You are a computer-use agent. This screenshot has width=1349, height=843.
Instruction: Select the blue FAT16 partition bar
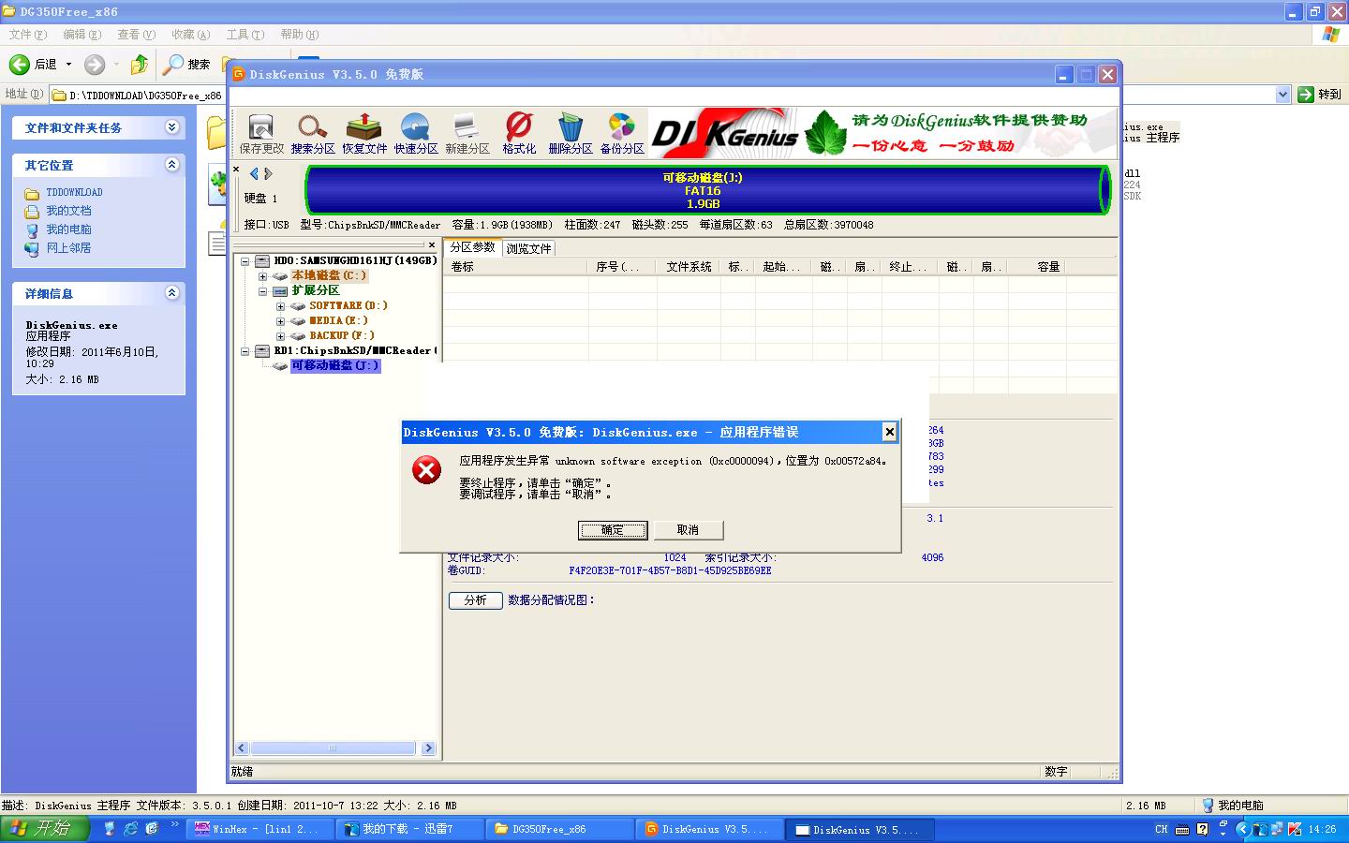(x=703, y=190)
